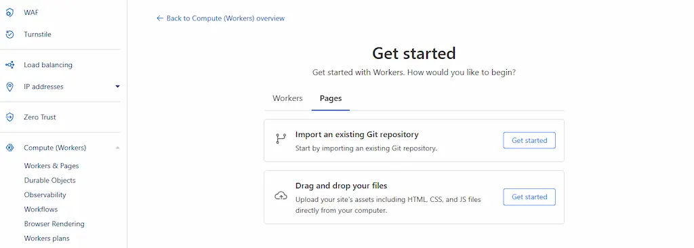This screenshot has height=248, width=694.
Task: Open Workers plans submenu item
Action: pyautogui.click(x=47, y=239)
